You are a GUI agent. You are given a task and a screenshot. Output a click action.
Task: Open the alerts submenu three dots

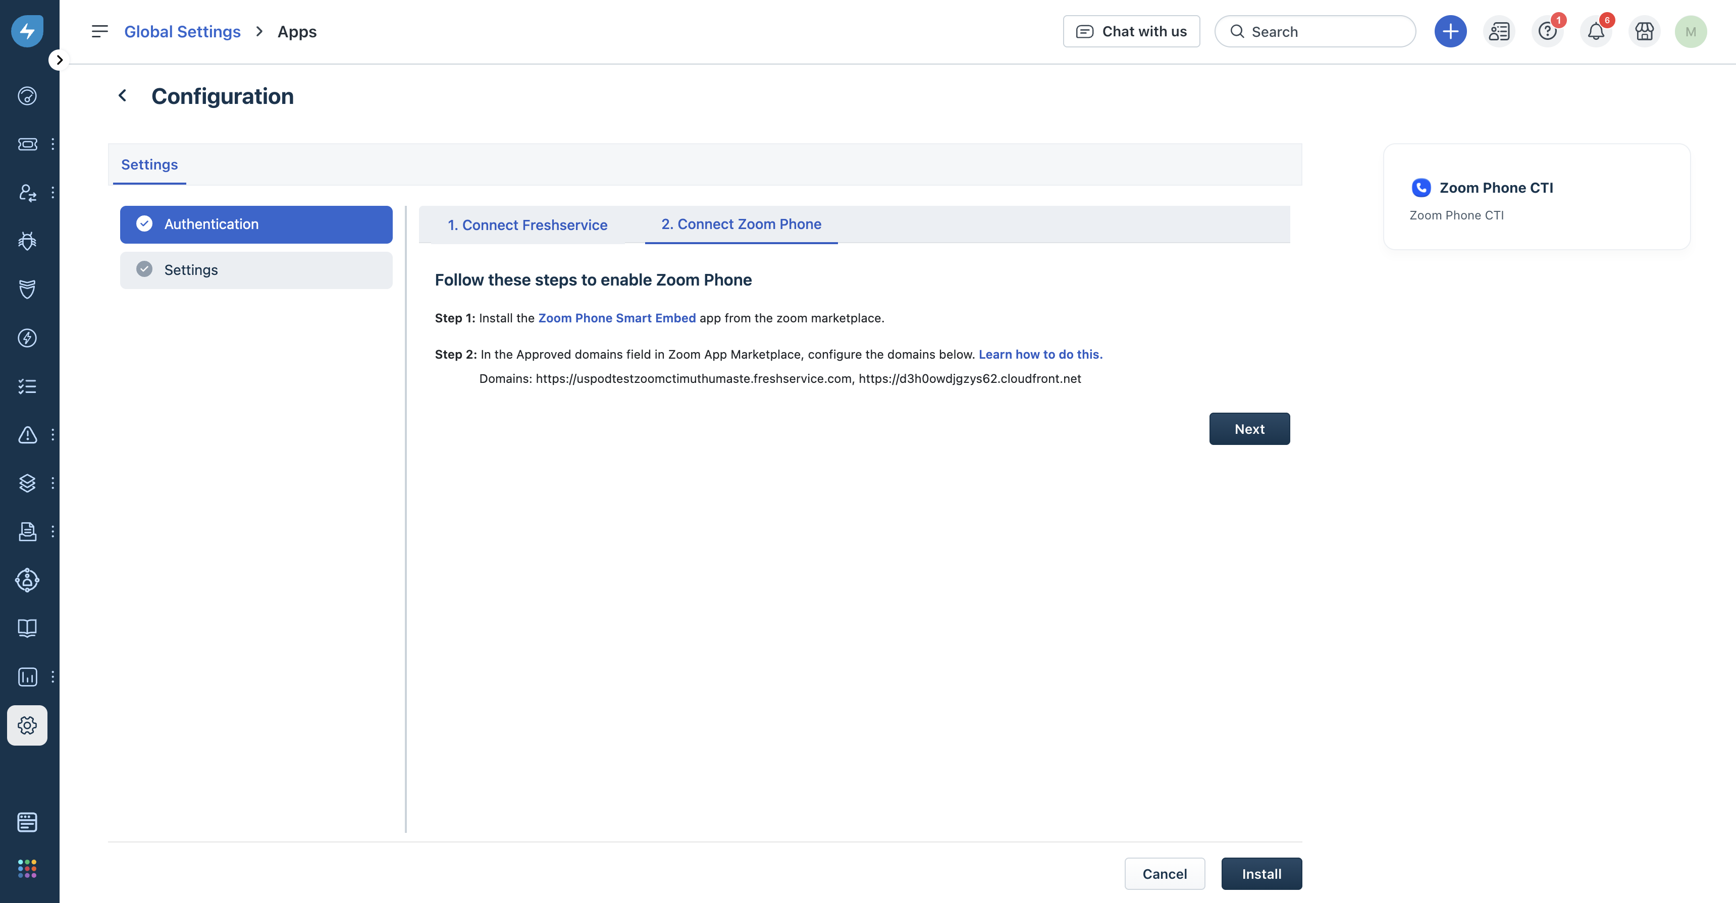point(52,435)
